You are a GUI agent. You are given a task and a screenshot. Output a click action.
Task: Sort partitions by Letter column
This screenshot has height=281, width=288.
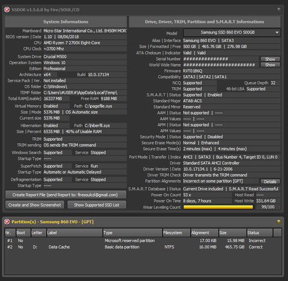click(x=38, y=232)
